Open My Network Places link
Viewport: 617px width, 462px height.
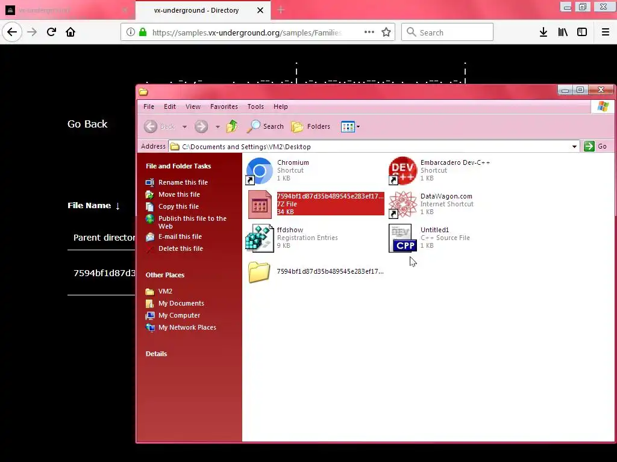coord(187,328)
